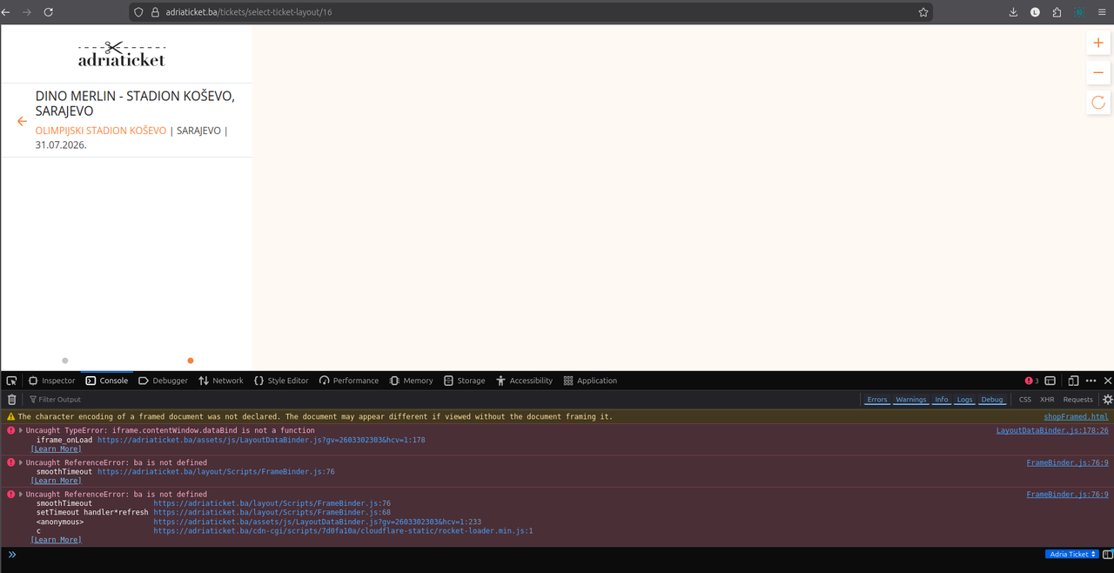Toggle the Logs console filter
Viewport: 1114px width, 573px height.
click(x=964, y=400)
